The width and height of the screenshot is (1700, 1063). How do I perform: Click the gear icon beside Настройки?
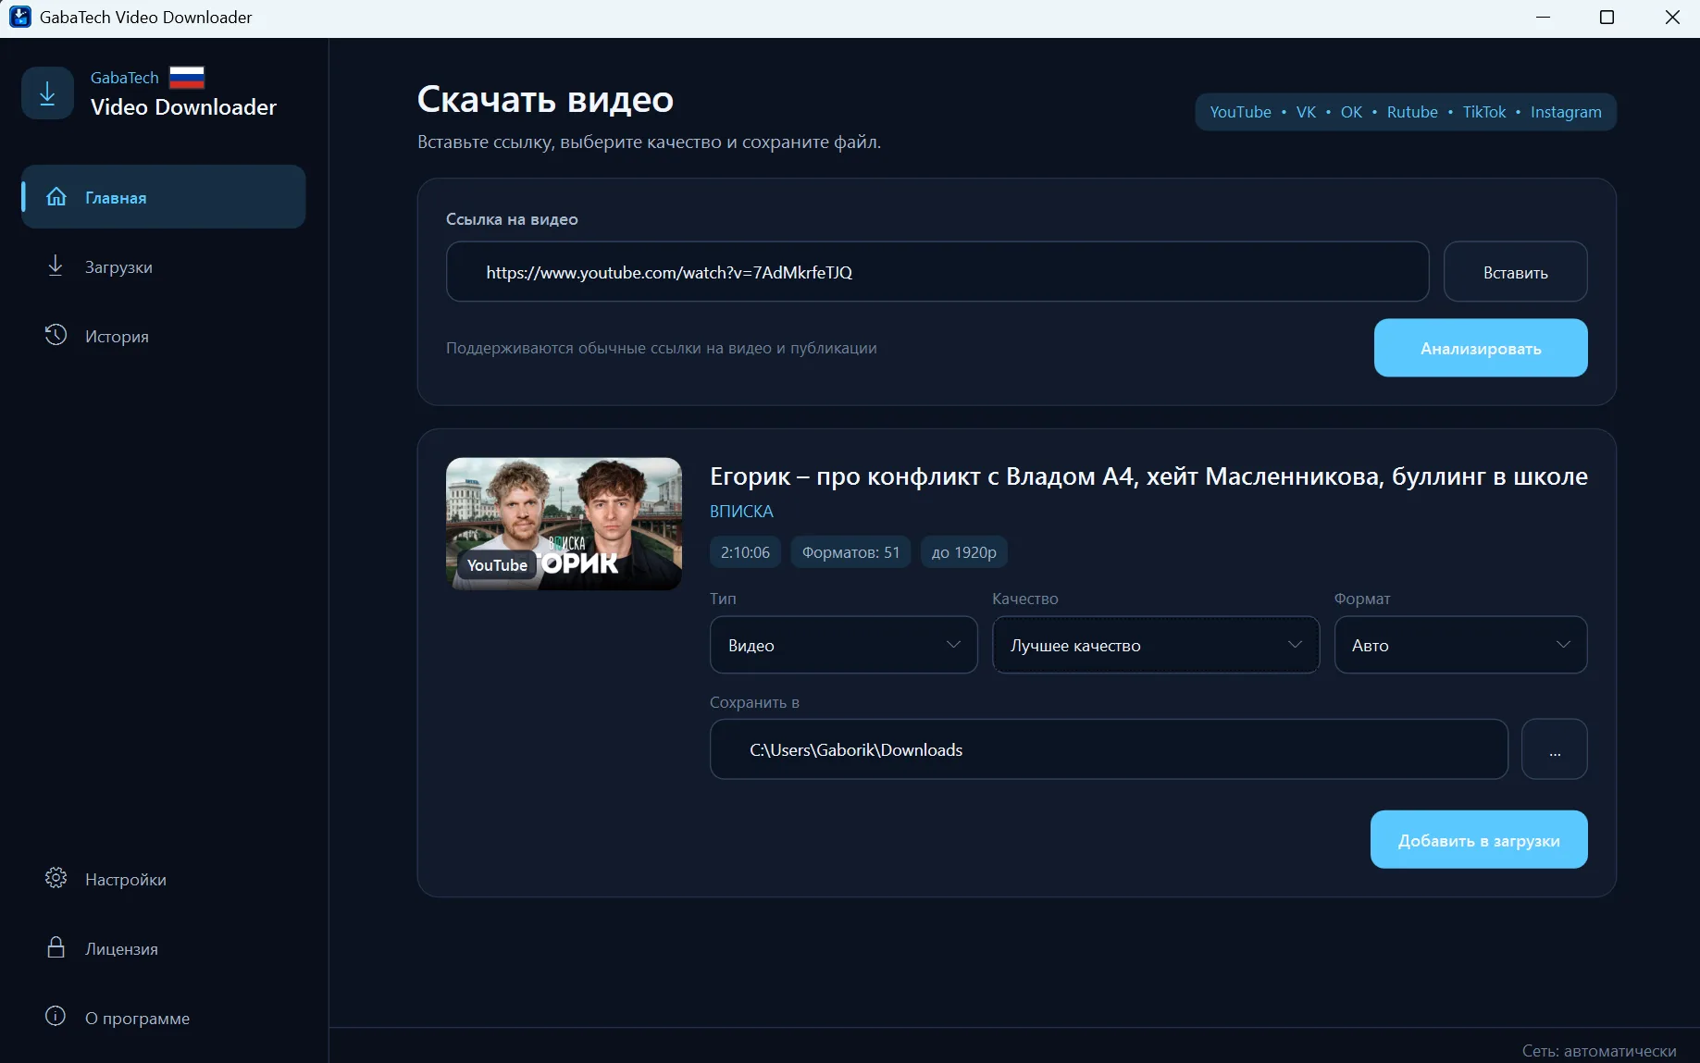point(56,878)
